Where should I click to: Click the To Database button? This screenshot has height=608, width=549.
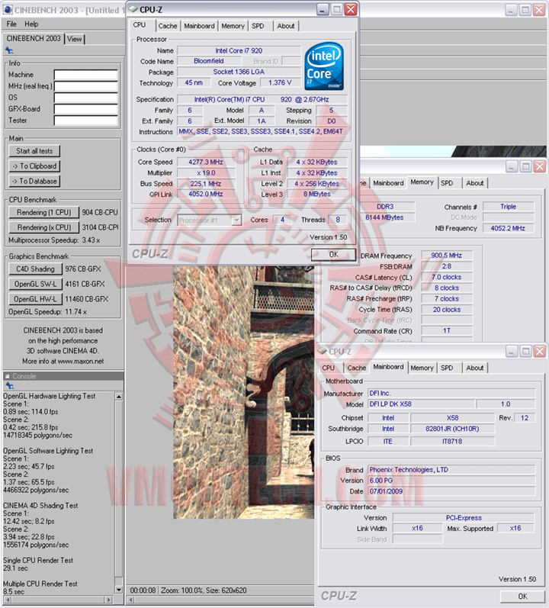(34, 181)
